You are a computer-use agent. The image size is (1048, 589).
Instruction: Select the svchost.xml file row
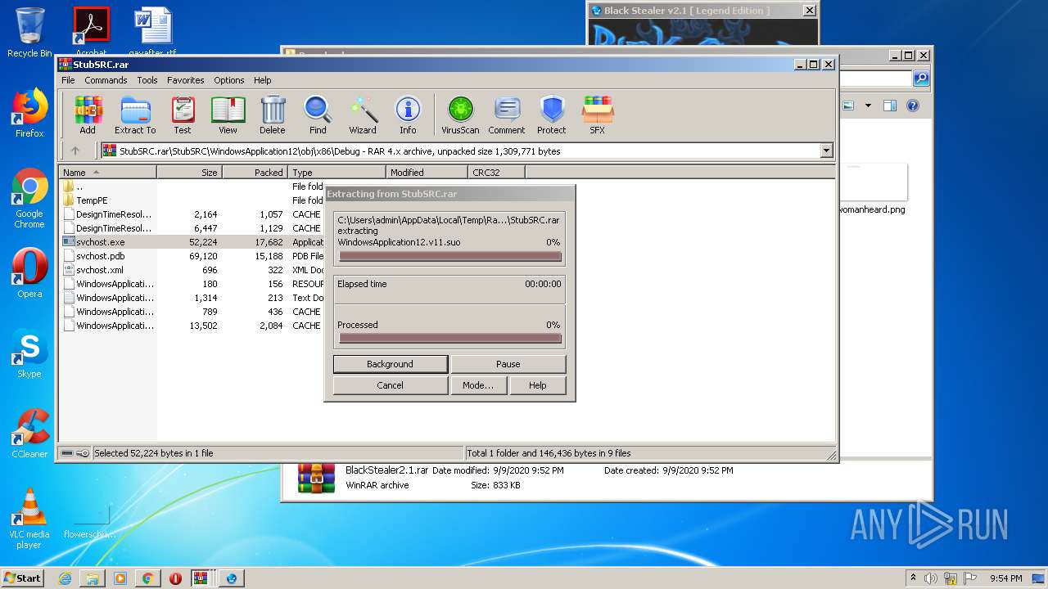pos(192,270)
